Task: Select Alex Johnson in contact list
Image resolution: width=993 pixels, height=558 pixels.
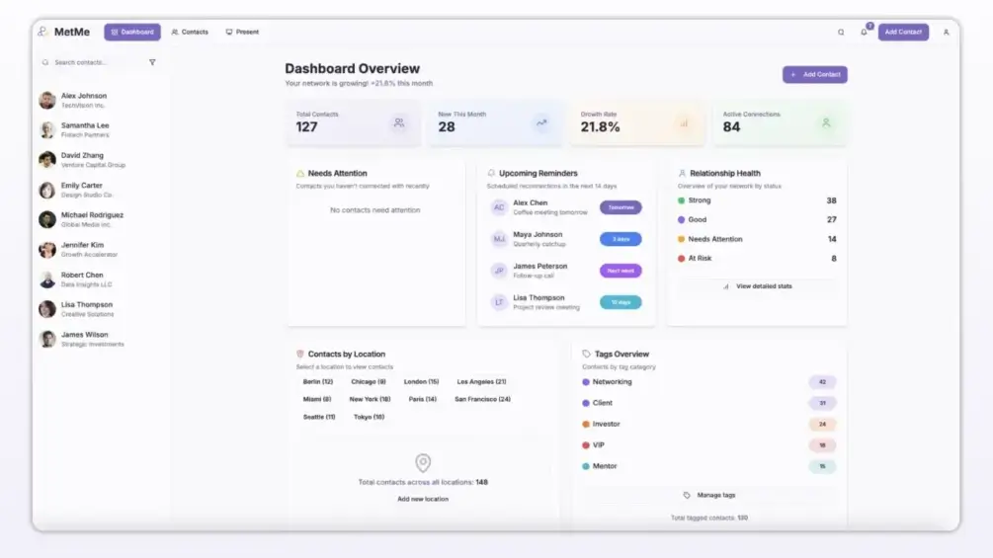Action: (84, 100)
